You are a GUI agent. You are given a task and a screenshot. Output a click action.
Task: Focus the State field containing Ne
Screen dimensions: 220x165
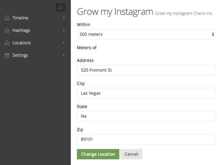pos(146,116)
